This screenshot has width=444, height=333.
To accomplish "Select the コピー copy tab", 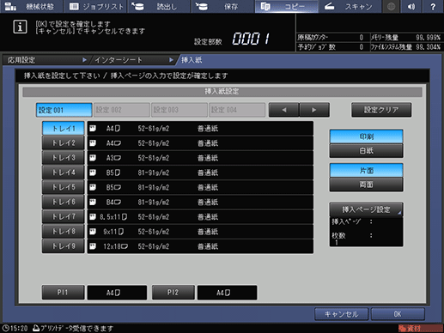I will [286, 6].
